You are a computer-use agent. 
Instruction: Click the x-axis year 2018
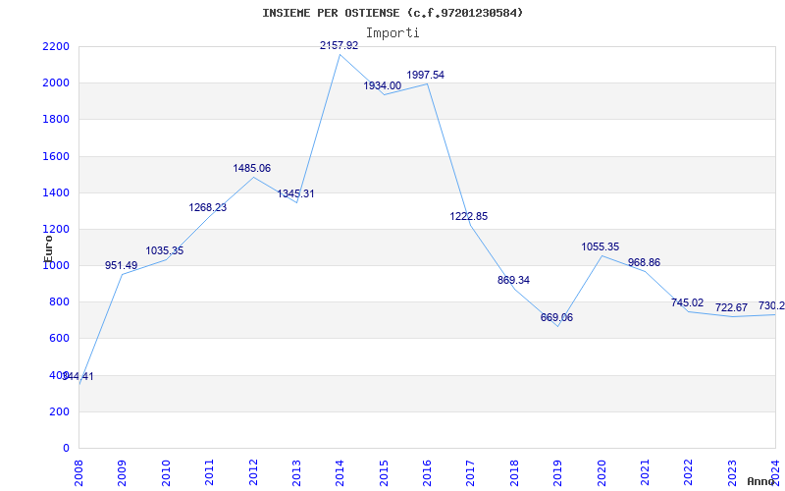pos(514,472)
